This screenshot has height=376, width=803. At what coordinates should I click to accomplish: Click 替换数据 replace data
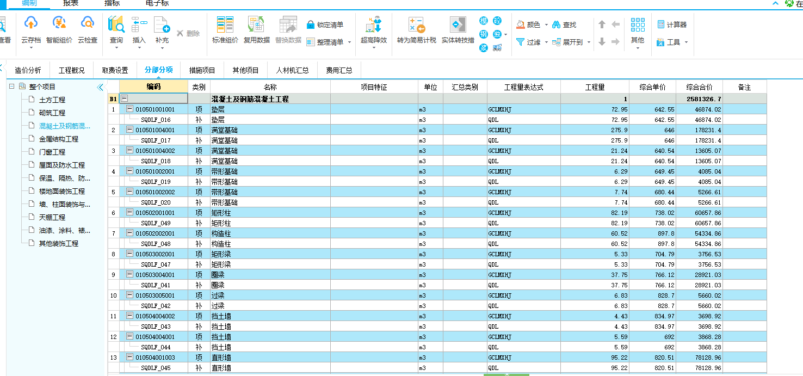[288, 30]
